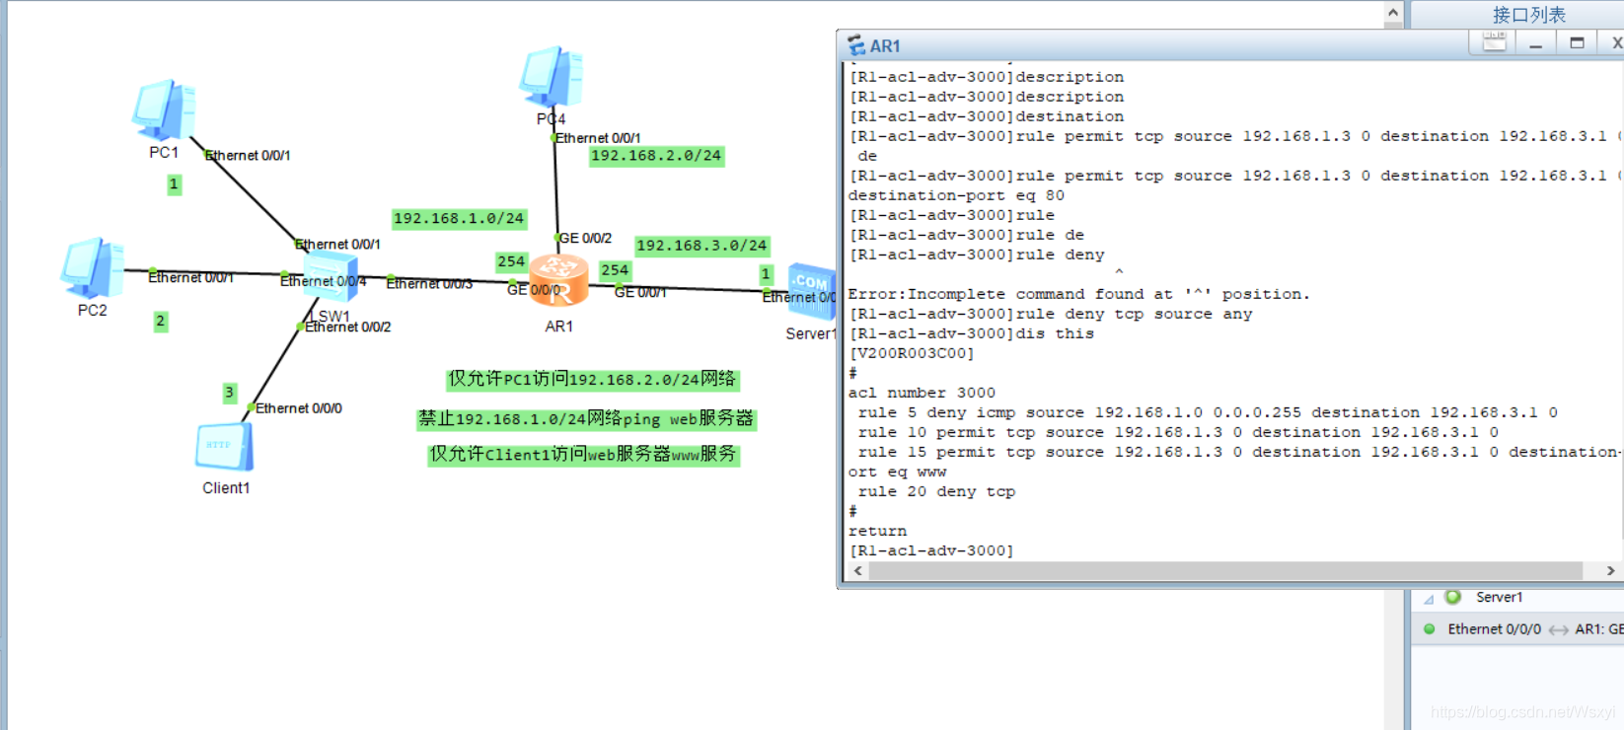Click the Client1 name label
The image size is (1624, 730).
coord(226,488)
